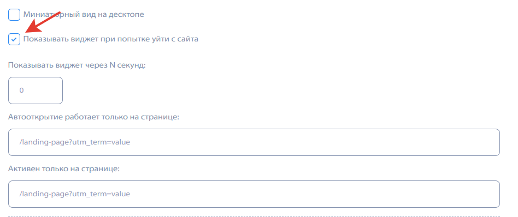Click the Активен только на странице label
The image size is (518, 217).
tap(64, 169)
